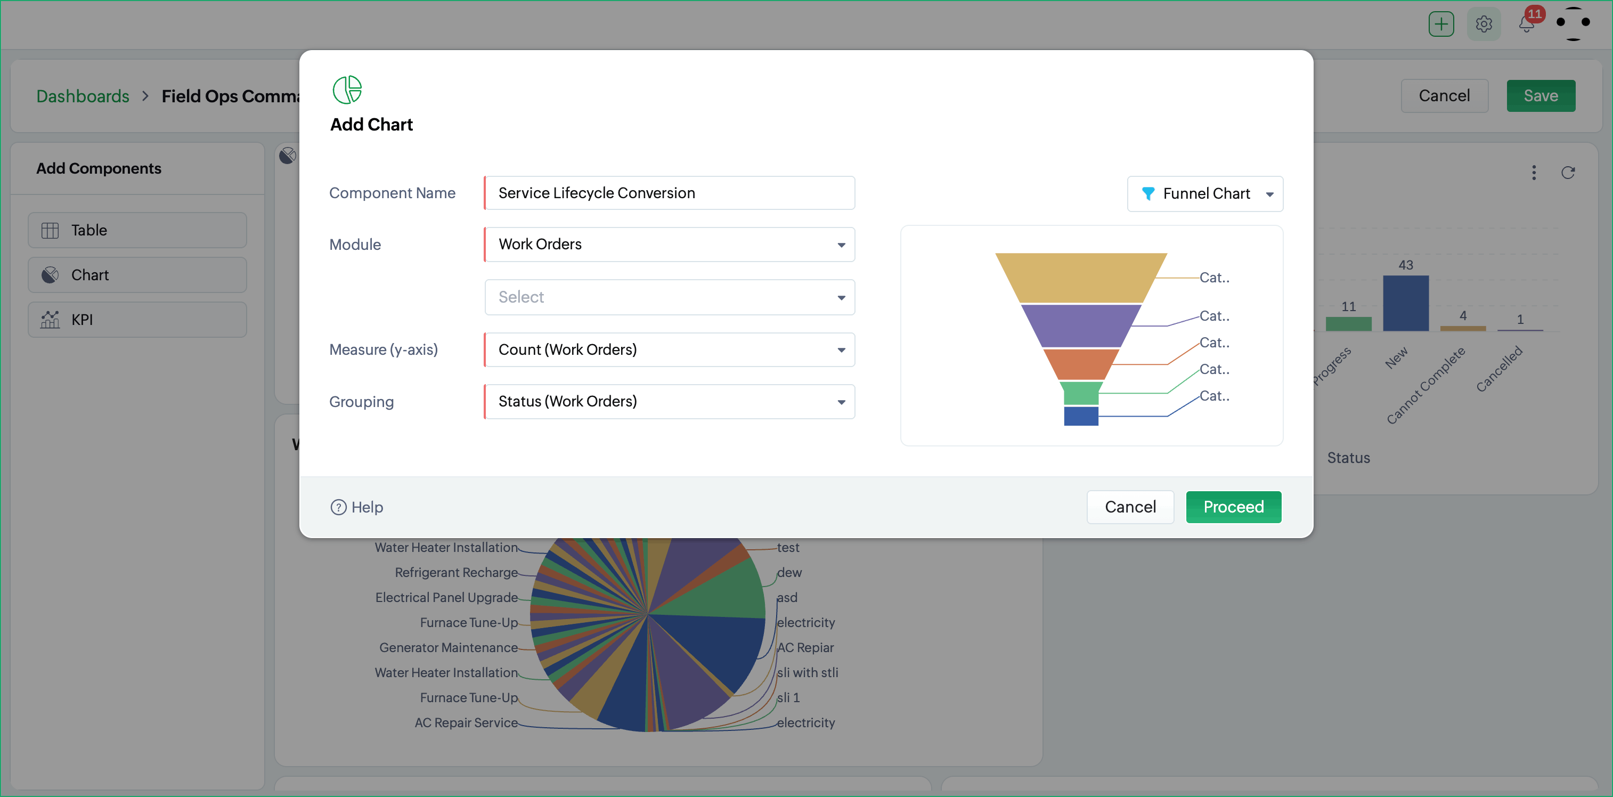The width and height of the screenshot is (1613, 797).
Task: Go to Dashboards breadcrumb link
Action: click(83, 96)
